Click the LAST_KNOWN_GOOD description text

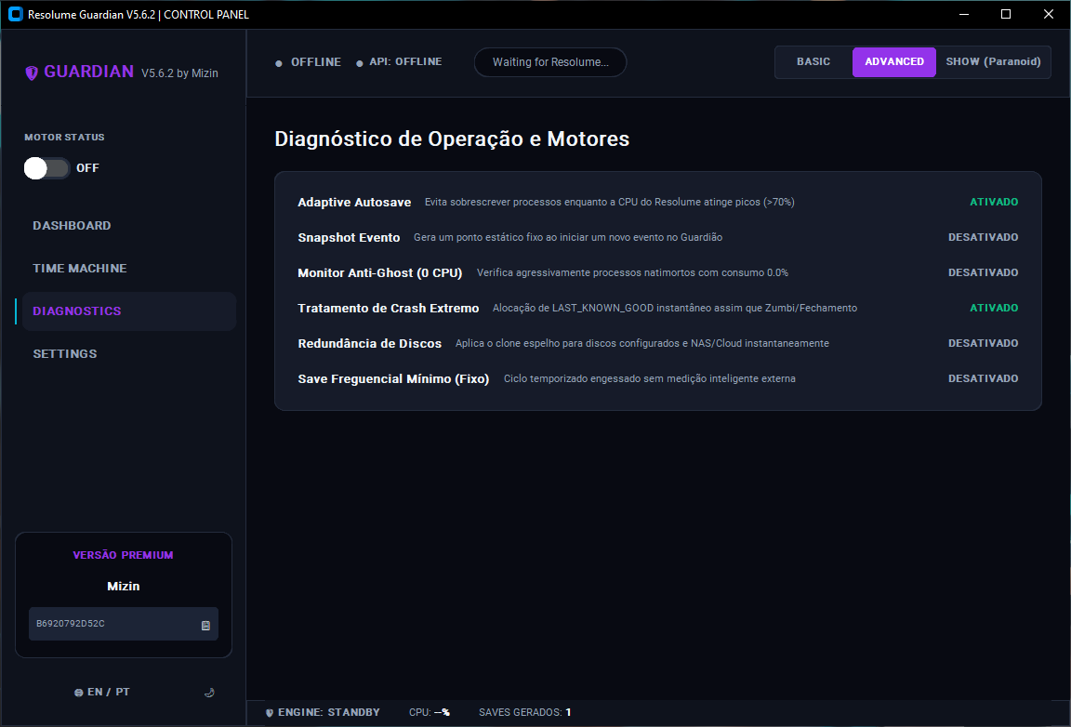[x=675, y=308]
